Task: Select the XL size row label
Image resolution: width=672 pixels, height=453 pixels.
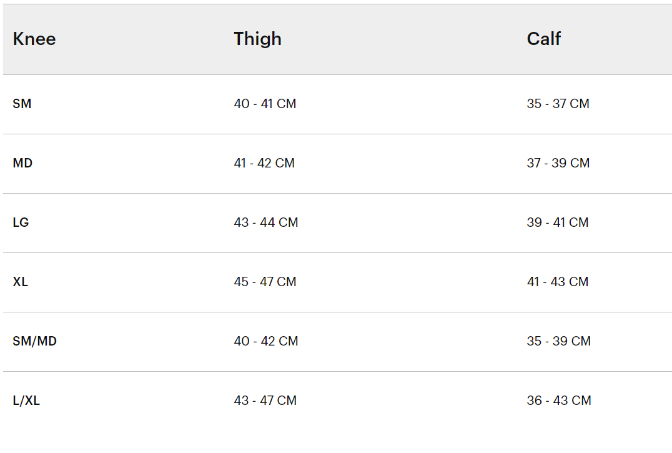Action: coord(21,282)
